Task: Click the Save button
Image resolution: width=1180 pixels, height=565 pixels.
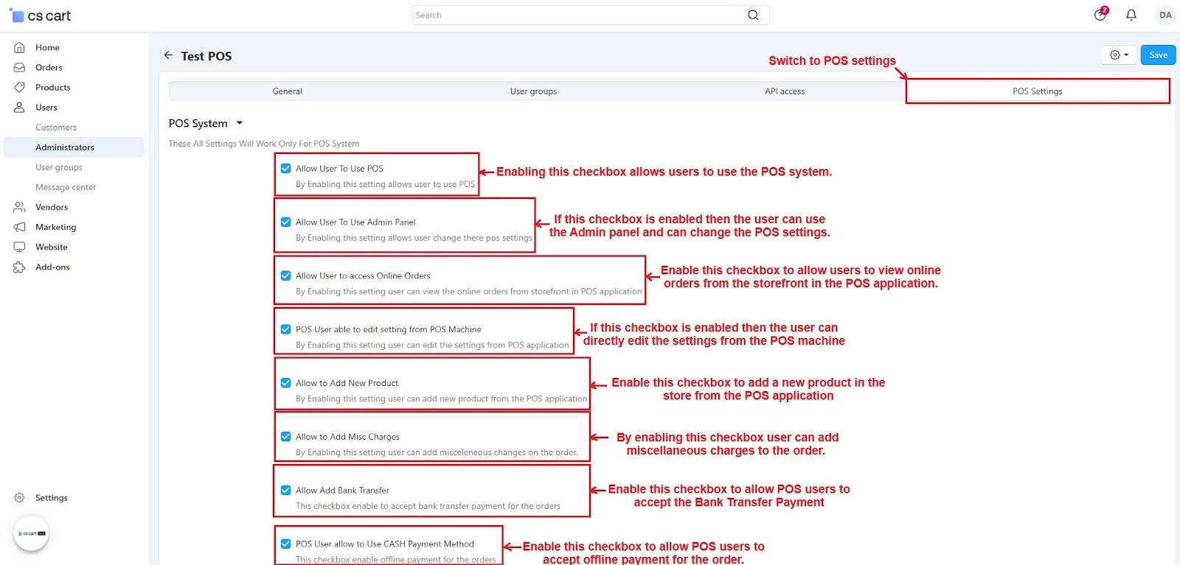Action: 1158,55
